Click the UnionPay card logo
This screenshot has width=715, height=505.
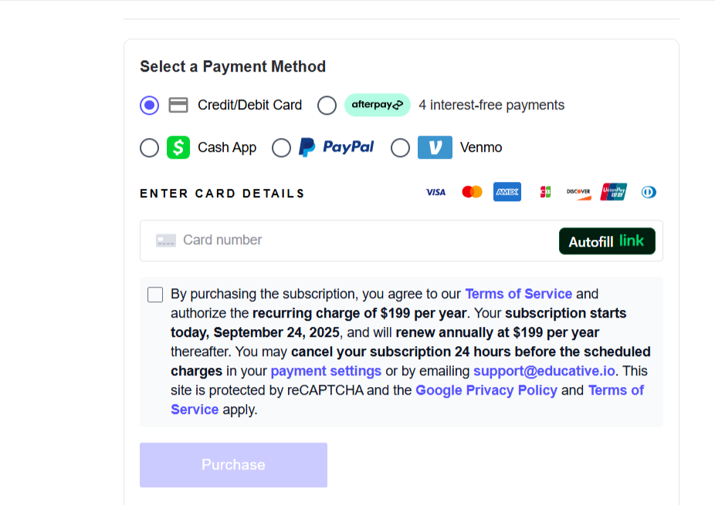(x=614, y=192)
